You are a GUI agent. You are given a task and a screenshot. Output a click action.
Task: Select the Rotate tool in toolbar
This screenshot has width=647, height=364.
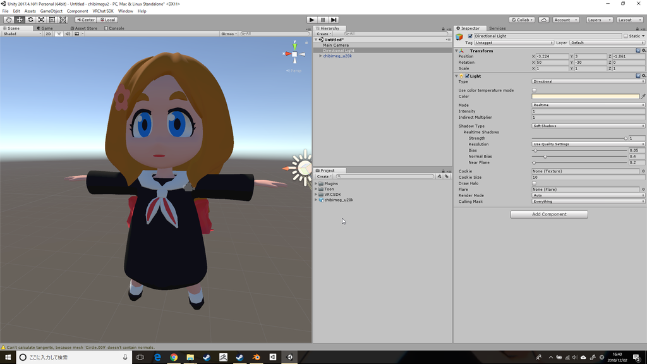pos(30,20)
